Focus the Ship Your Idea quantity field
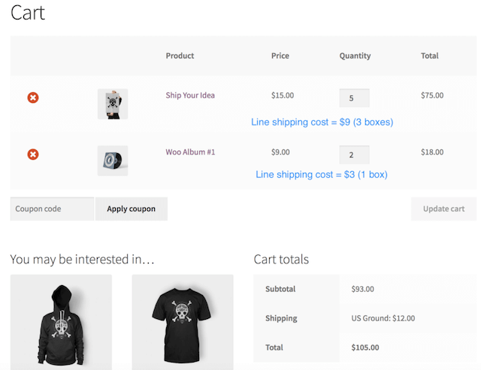 [x=354, y=98]
